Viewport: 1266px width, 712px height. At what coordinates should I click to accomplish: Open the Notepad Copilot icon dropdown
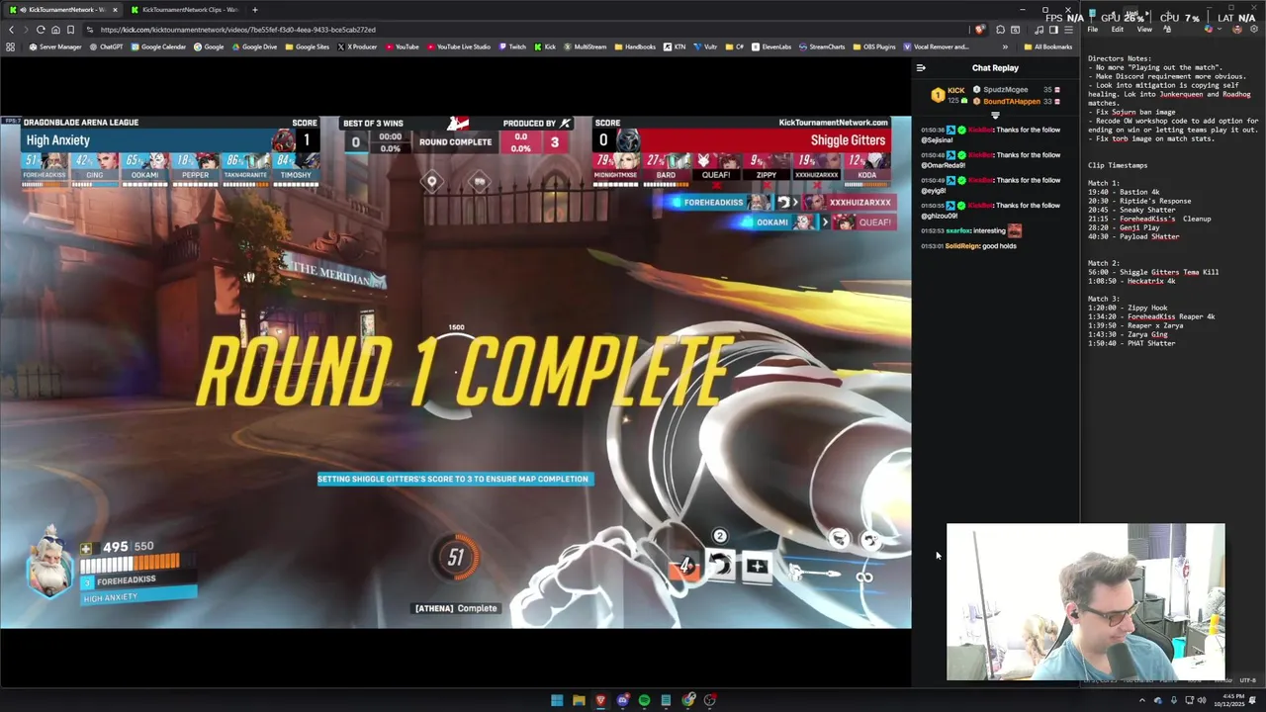(x=1214, y=29)
